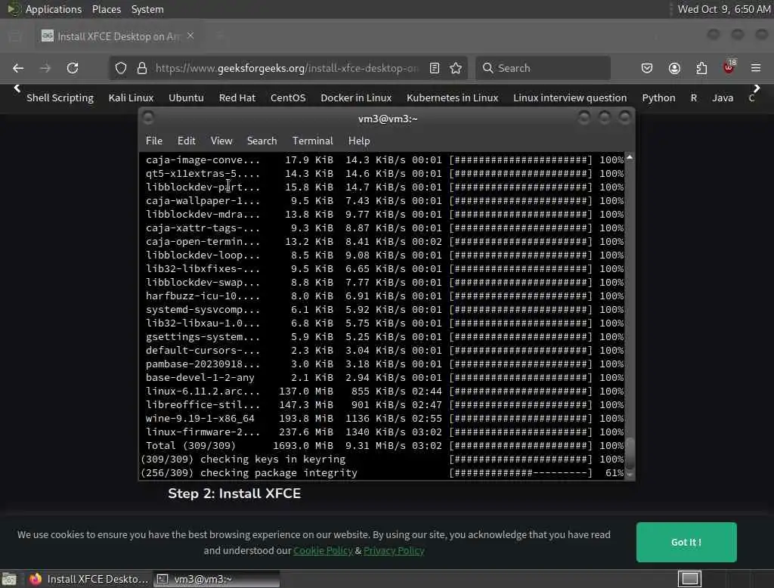Open the Firefox account icon
The height and width of the screenshot is (588, 774).
coord(674,68)
